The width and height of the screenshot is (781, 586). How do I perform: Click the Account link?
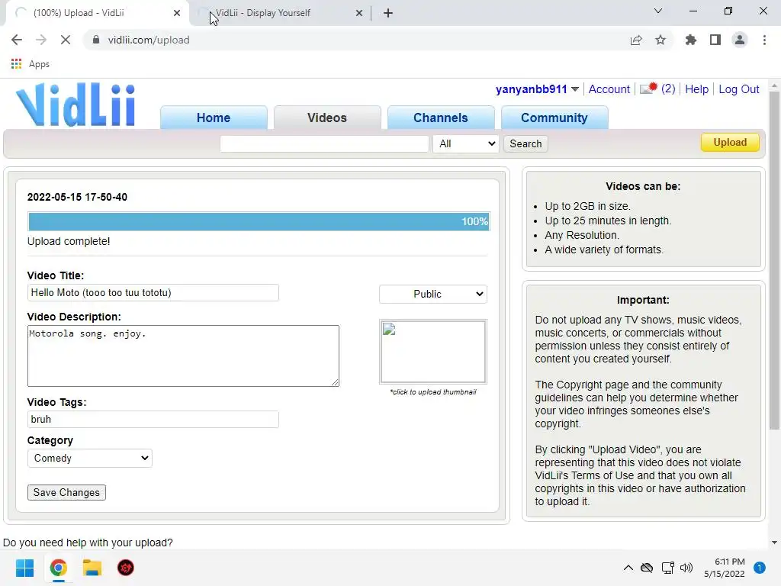coord(609,89)
